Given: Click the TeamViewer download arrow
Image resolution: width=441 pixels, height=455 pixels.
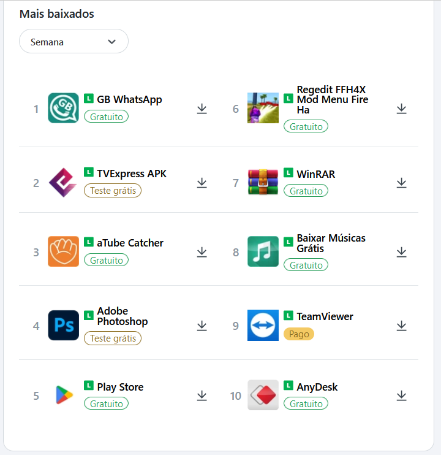Looking at the screenshot, I should [x=401, y=326].
